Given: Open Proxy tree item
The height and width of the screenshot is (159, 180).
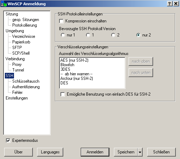Looking at the screenshot, I should 17,64.
